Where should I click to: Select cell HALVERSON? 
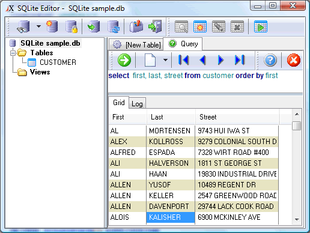click(171, 163)
